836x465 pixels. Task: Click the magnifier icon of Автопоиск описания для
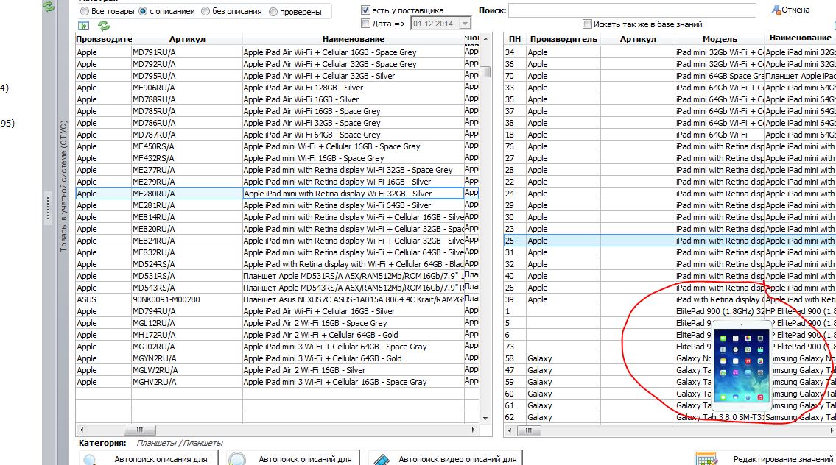[90, 460]
